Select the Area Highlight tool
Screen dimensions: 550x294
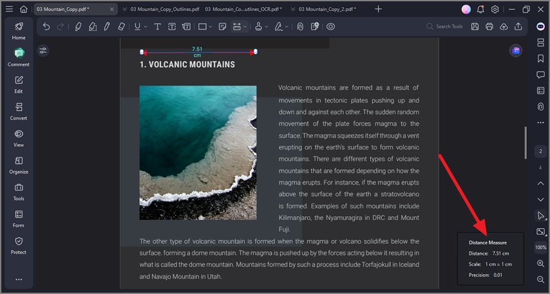(x=93, y=26)
